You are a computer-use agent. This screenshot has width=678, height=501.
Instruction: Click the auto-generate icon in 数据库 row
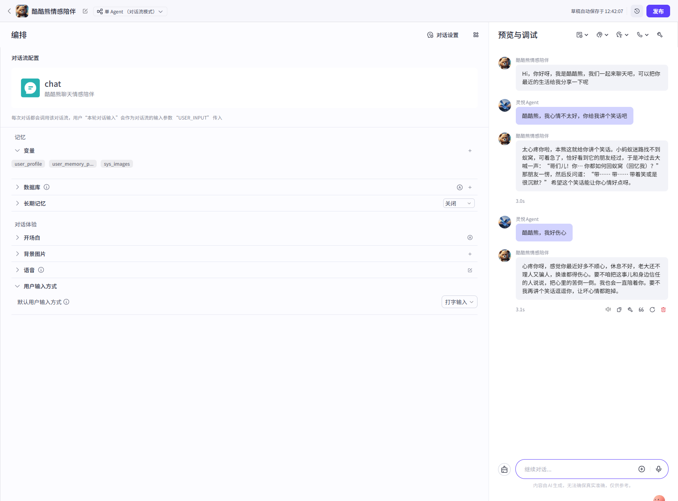(460, 187)
